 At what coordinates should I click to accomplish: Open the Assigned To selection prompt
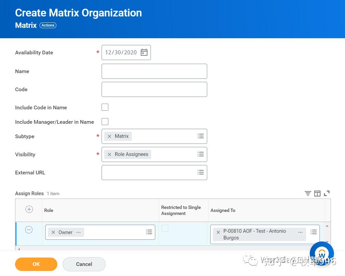(313, 231)
